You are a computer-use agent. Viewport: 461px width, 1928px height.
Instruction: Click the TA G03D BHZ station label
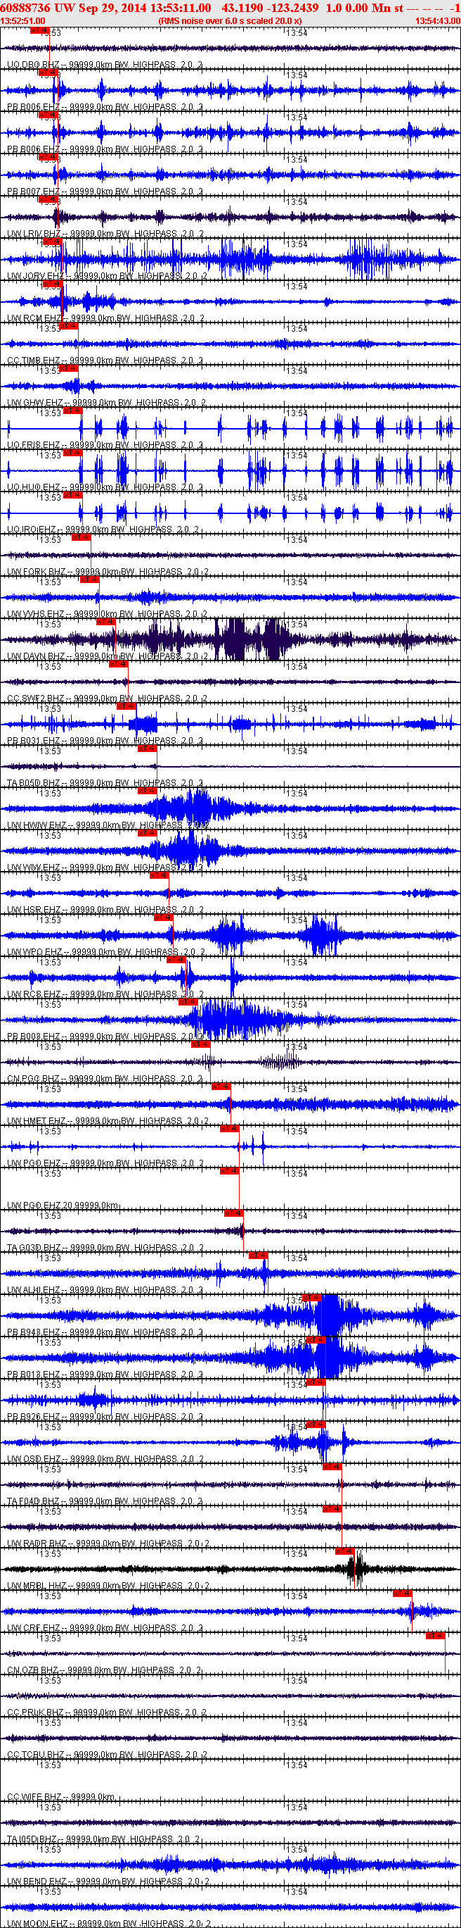(105, 1248)
